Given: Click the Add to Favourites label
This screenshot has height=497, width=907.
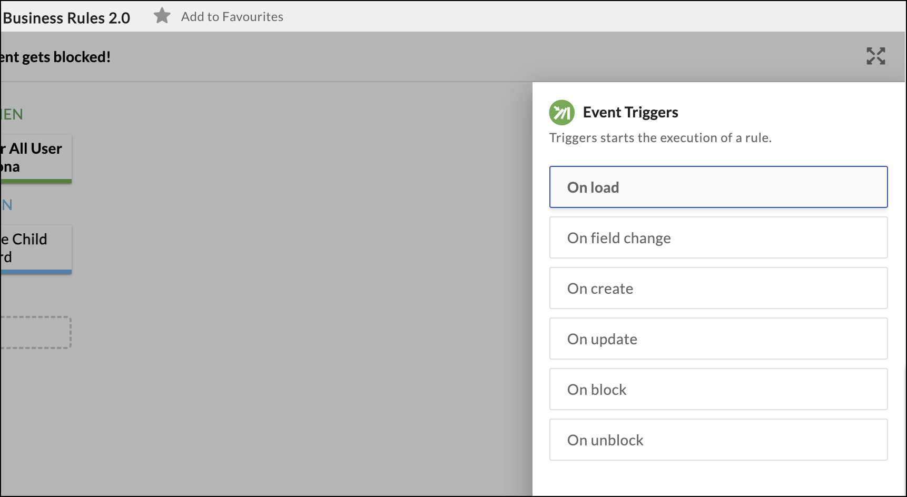Looking at the screenshot, I should pos(232,17).
